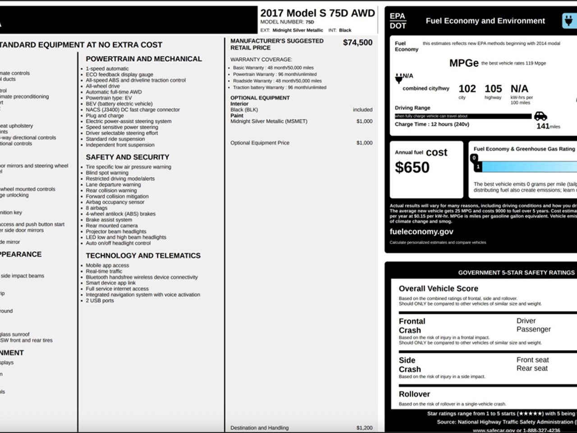This screenshot has width=577, height=433.
Task: Click the 102 city MPGe value
Action: pyautogui.click(x=467, y=89)
